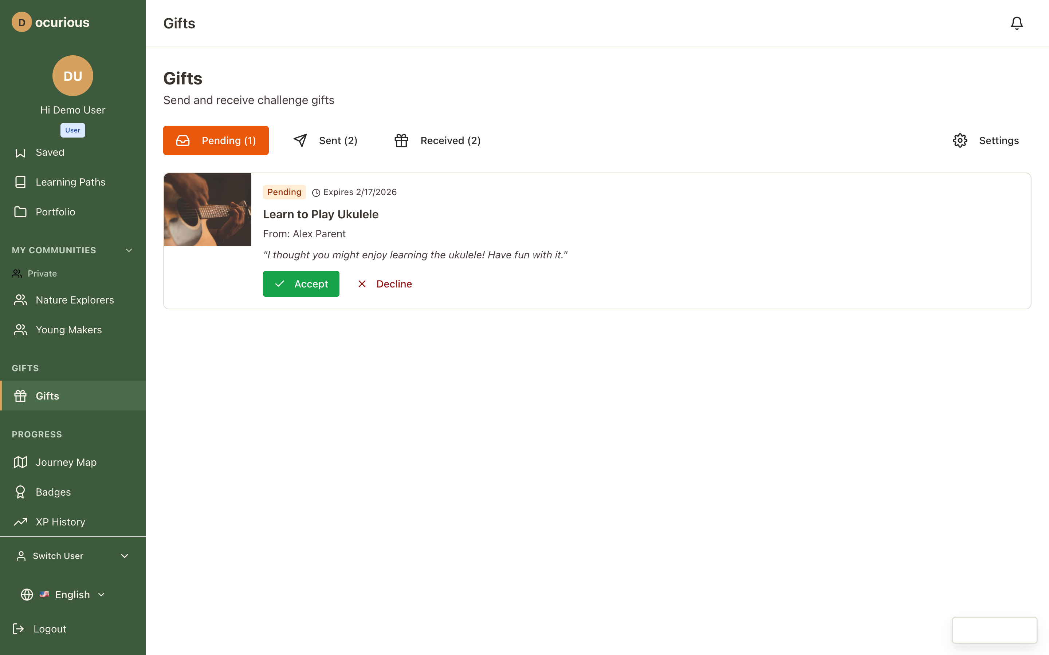Decline the ukulele gift
Image resolution: width=1049 pixels, height=655 pixels.
click(x=385, y=284)
